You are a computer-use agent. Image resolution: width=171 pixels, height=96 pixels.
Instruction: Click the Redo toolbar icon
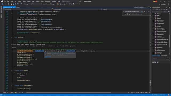[21, 4]
